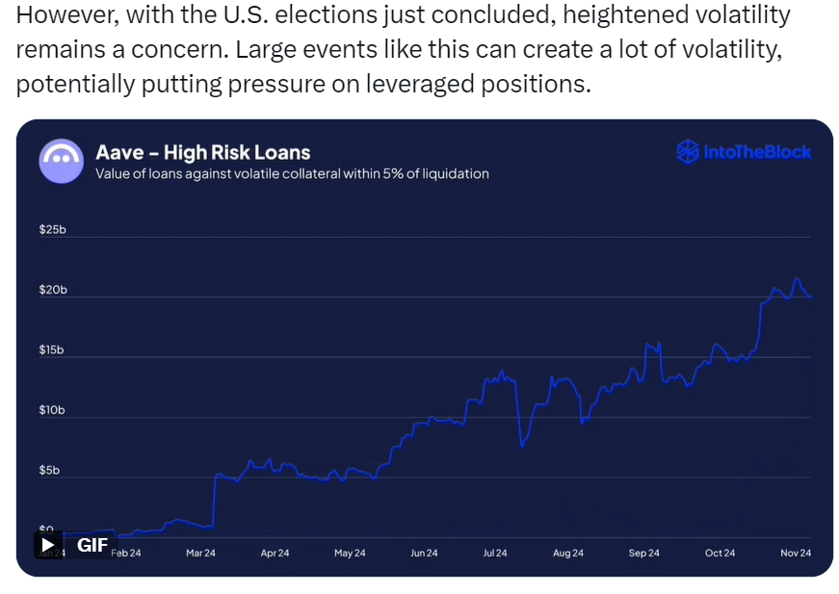Click the highest peak of the blue line
Screen dimensions: 839x594
click(798, 279)
